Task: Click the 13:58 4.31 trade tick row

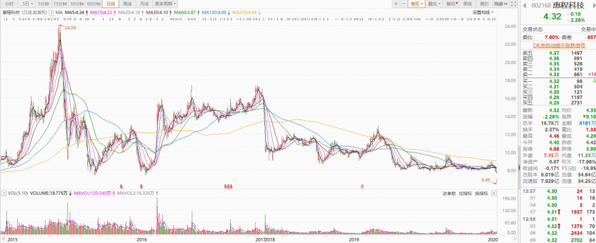Action: [558, 219]
